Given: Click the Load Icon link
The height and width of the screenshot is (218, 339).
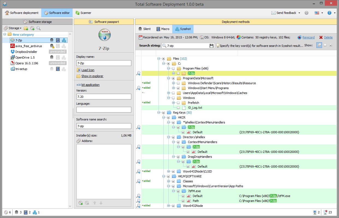Looking at the screenshot, I should point(88,70).
